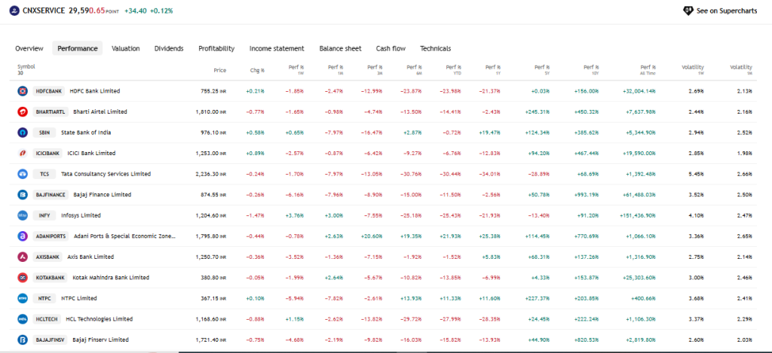
Task: Sort by Perf % All Time header
Action: coord(648,68)
